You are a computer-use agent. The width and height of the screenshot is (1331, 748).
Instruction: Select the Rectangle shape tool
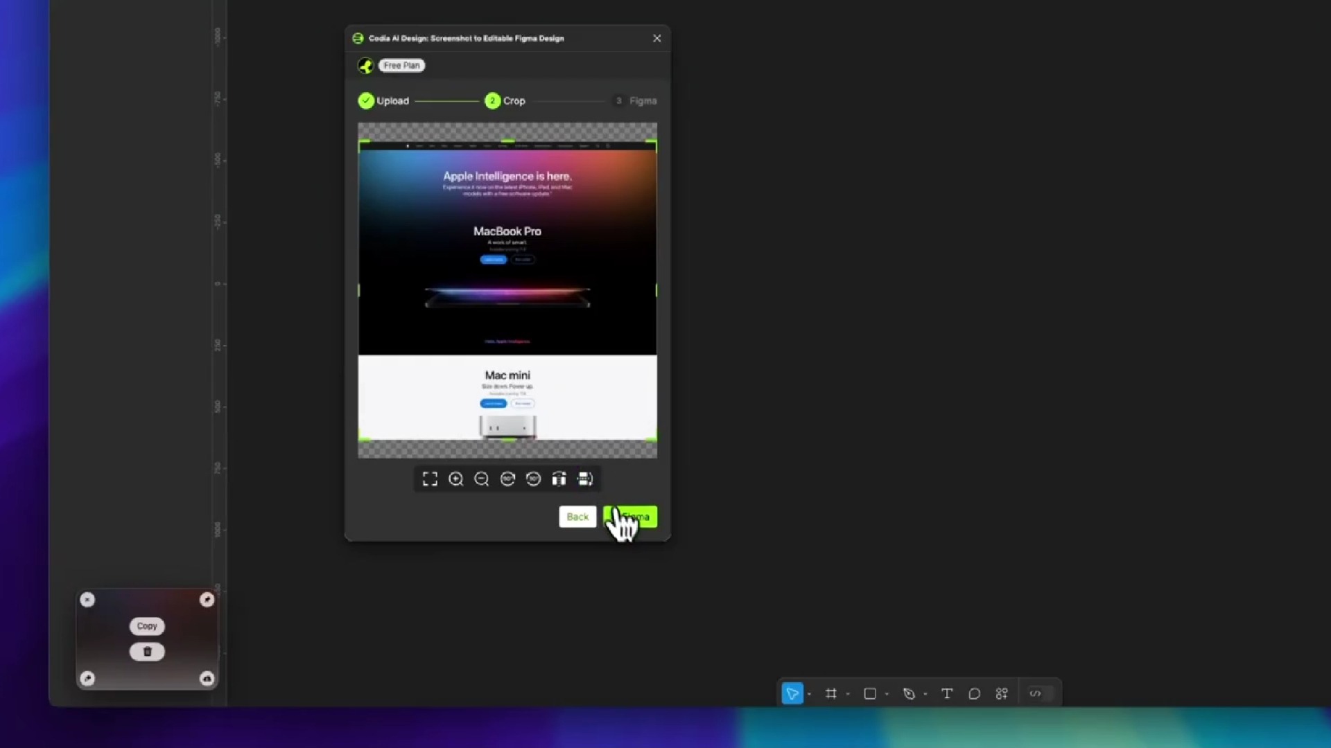pos(870,693)
